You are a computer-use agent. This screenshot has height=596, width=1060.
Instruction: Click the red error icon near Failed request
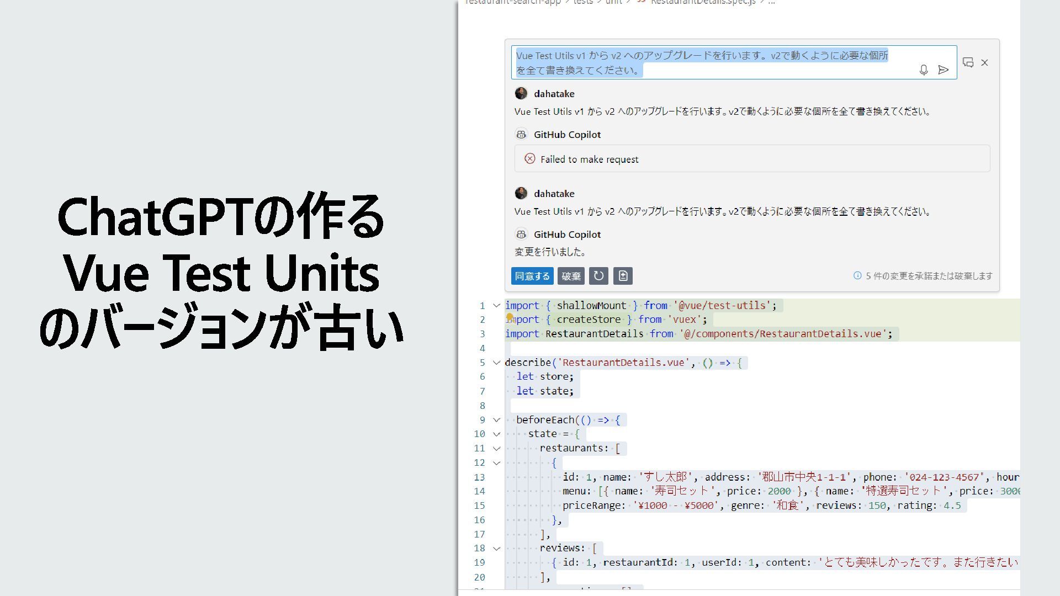pos(529,159)
